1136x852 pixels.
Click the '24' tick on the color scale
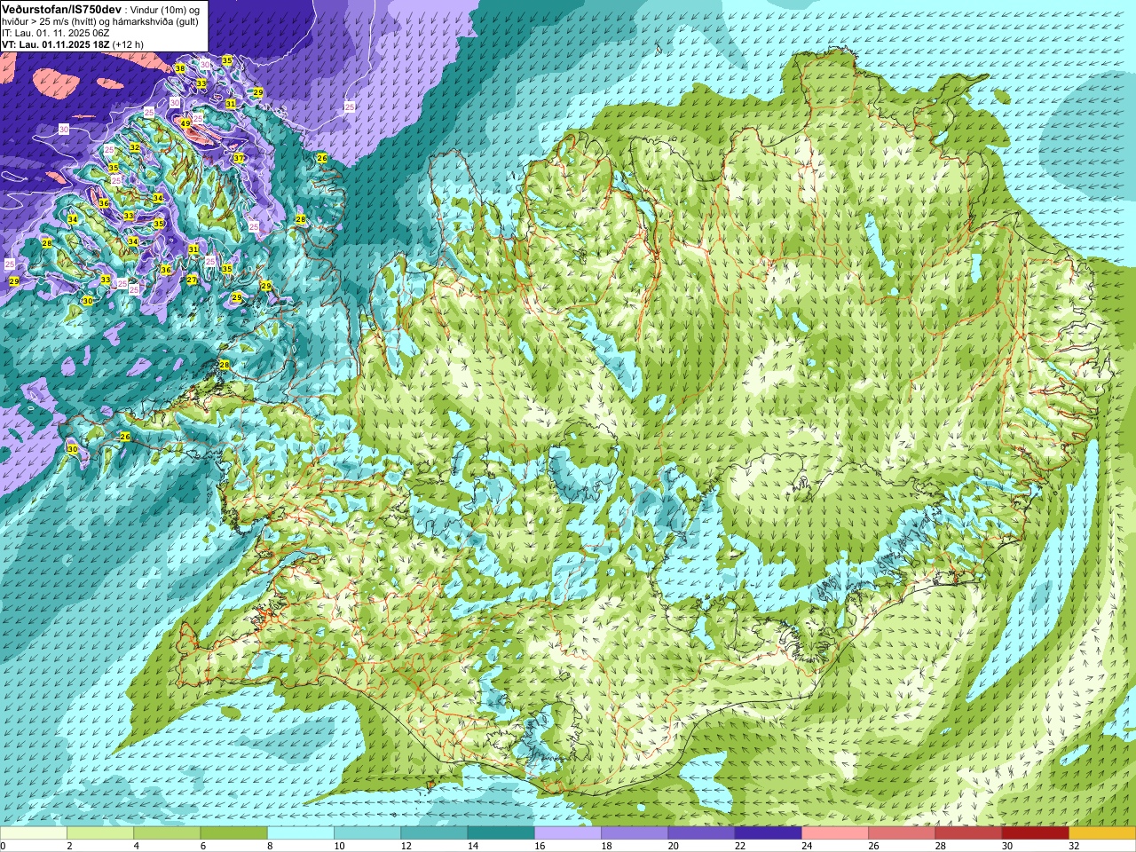point(807,846)
